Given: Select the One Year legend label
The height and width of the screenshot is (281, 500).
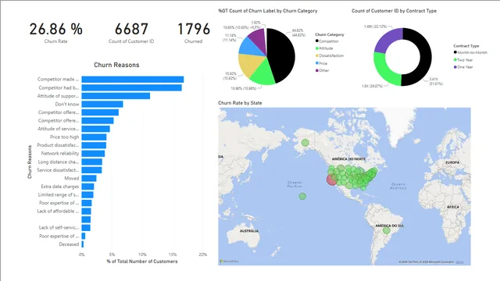Looking at the screenshot, I should (x=466, y=67).
